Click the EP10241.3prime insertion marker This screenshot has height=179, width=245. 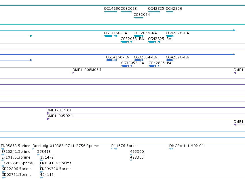(3, 155)
